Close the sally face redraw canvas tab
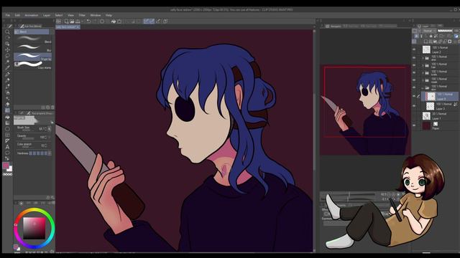 coord(78,27)
